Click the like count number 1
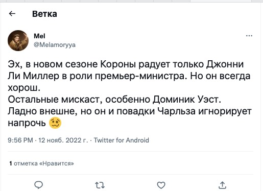This screenshot has width=263, height=191. point(11,163)
